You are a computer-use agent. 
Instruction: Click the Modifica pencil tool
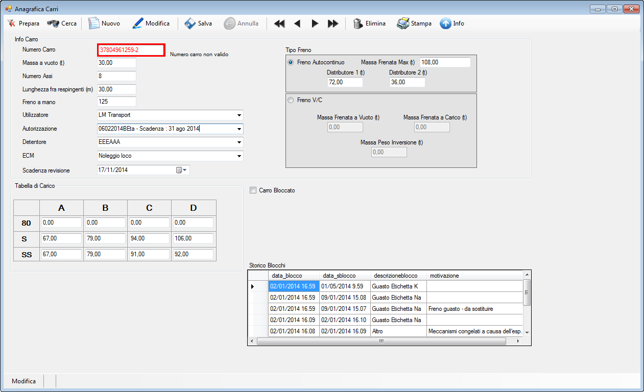(151, 23)
